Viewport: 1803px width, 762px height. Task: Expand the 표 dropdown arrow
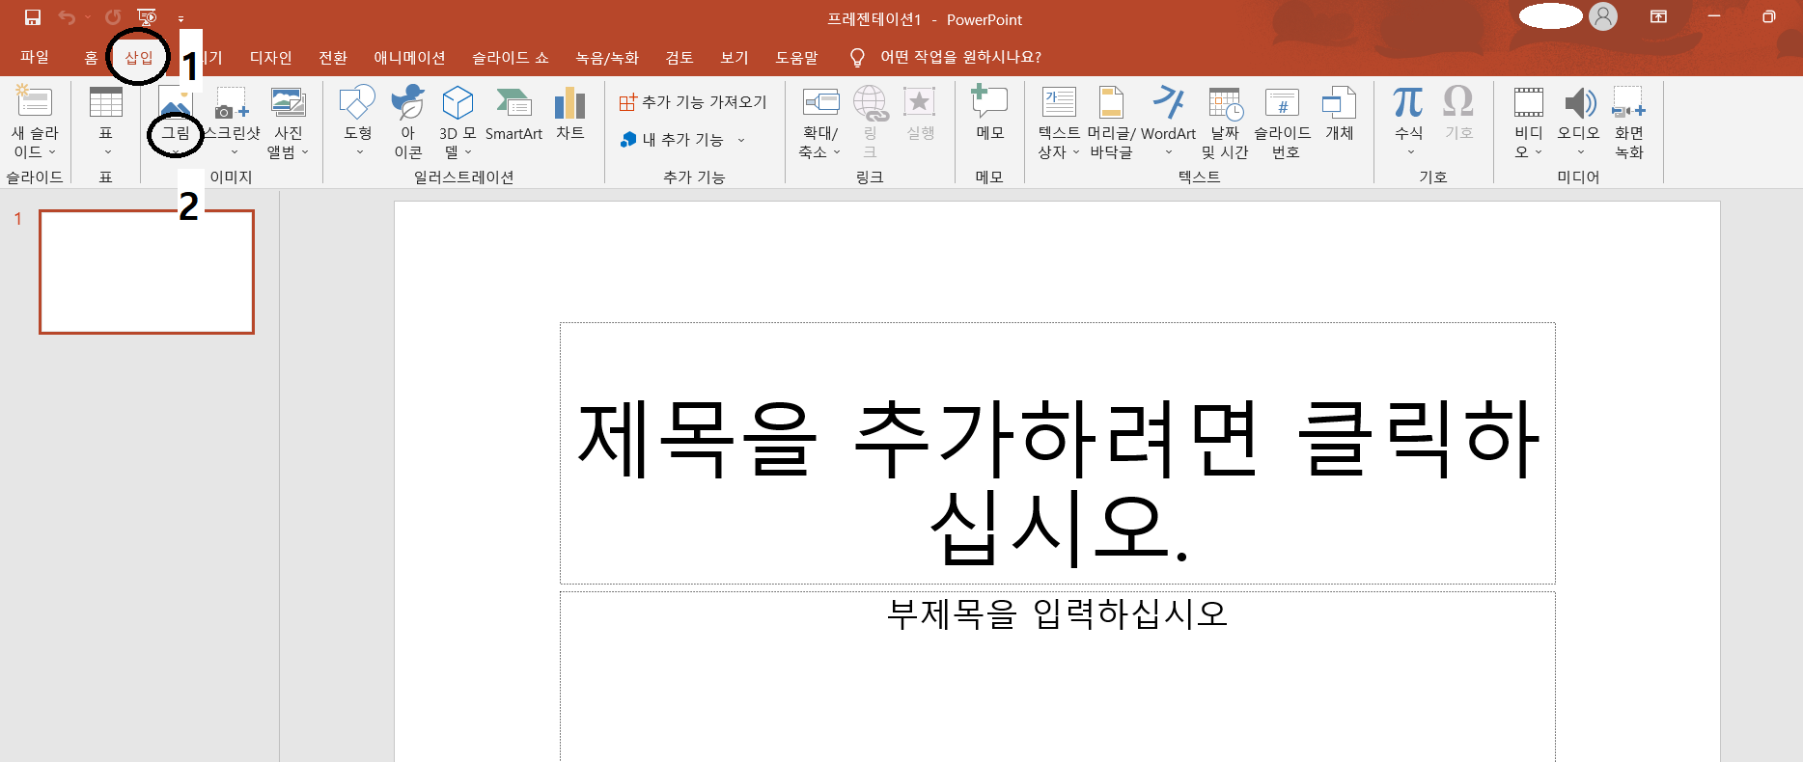click(106, 152)
